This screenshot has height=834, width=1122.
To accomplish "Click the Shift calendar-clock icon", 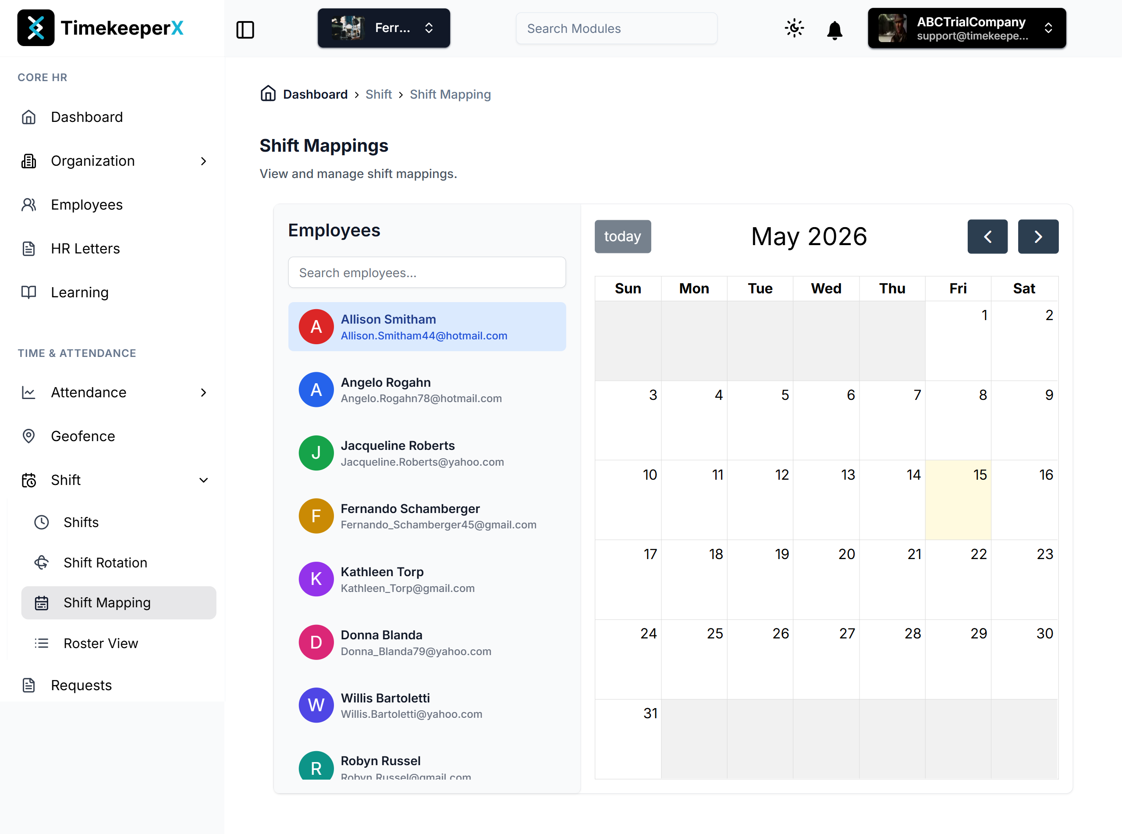I will click(29, 480).
